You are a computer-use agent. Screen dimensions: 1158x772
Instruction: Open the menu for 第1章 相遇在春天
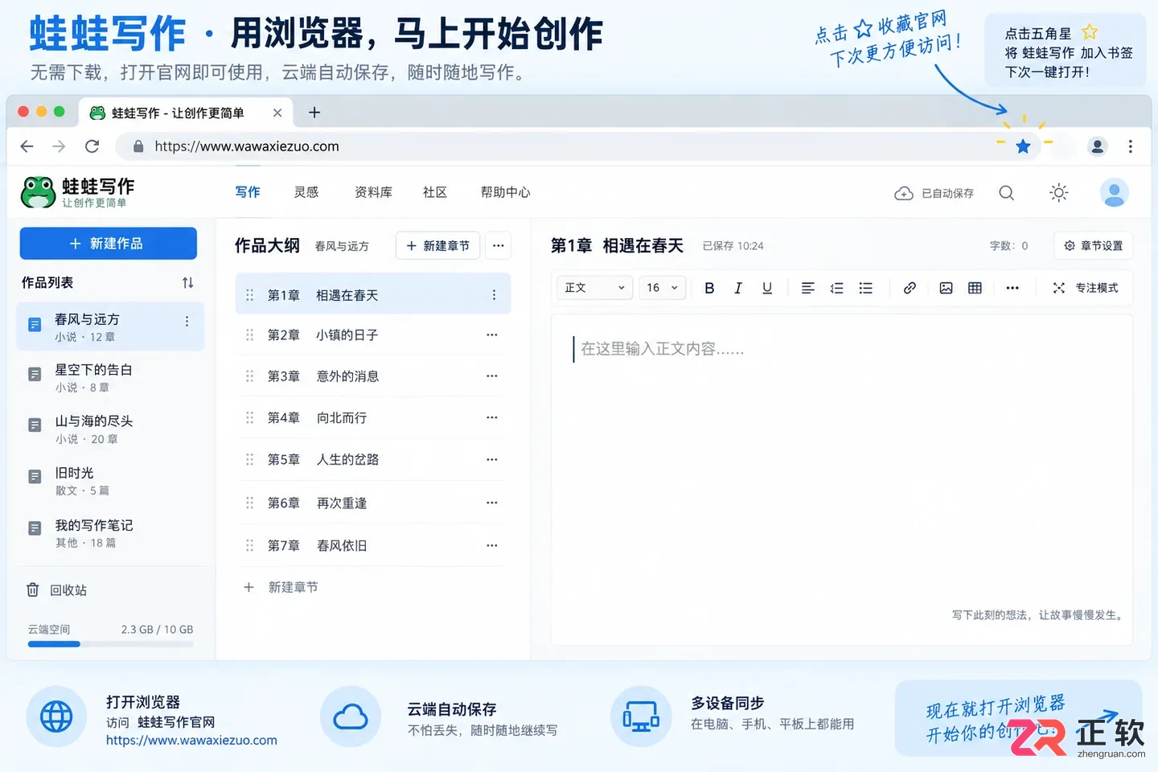pos(494,295)
